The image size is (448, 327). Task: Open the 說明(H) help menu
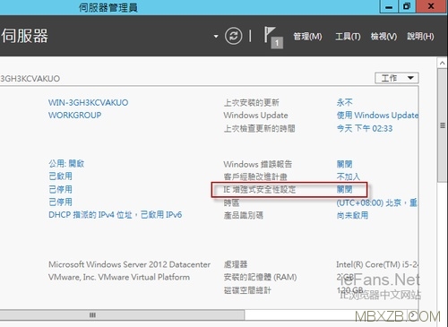pos(420,37)
